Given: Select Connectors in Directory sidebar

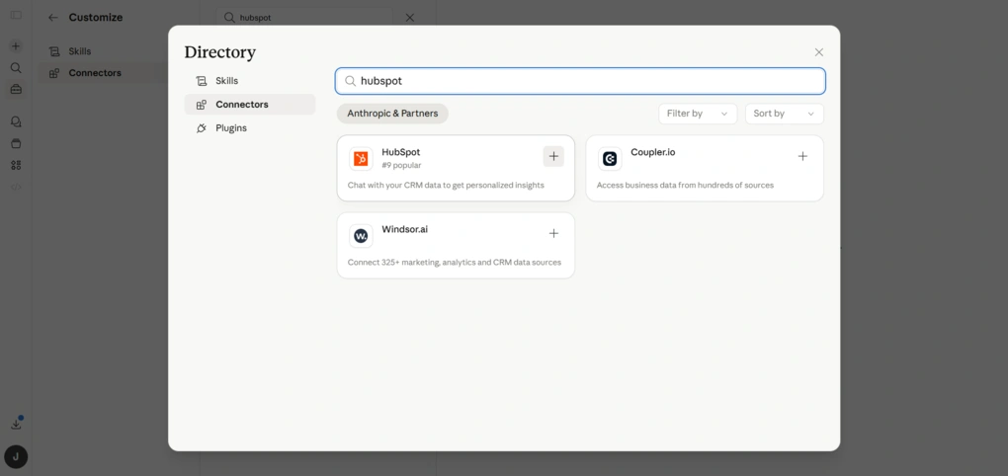Looking at the screenshot, I should click(249, 104).
